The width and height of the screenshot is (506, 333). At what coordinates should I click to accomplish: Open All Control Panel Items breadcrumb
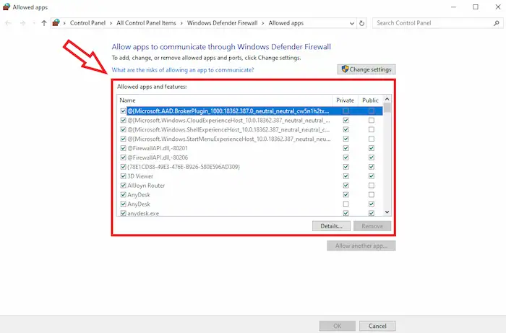coord(146,23)
